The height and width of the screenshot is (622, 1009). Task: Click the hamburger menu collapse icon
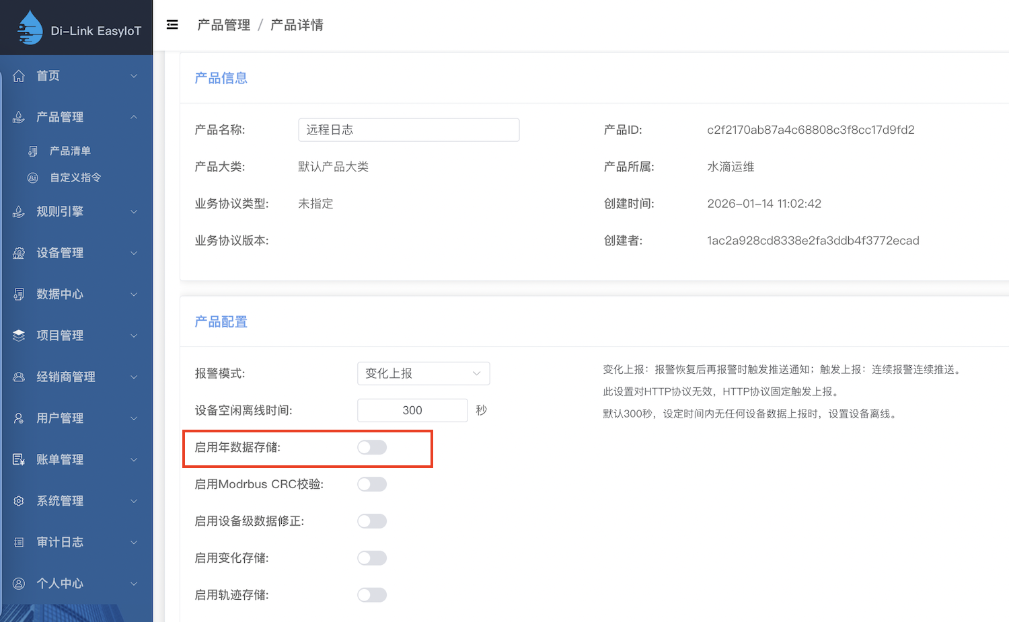(x=172, y=25)
